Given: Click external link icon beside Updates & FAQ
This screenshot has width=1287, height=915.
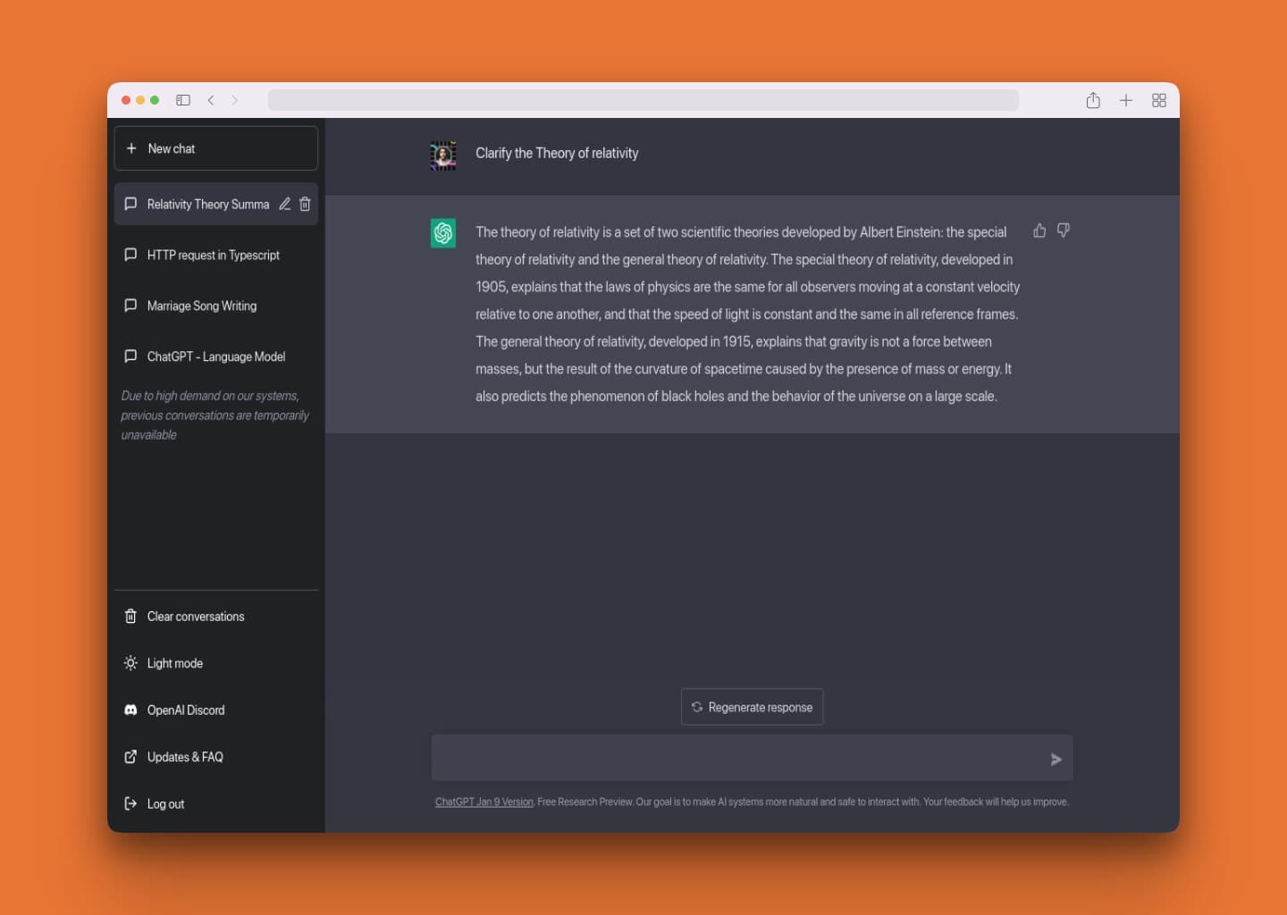Looking at the screenshot, I should click(x=130, y=757).
